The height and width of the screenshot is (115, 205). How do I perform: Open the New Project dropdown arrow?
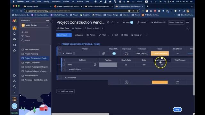[70, 35]
